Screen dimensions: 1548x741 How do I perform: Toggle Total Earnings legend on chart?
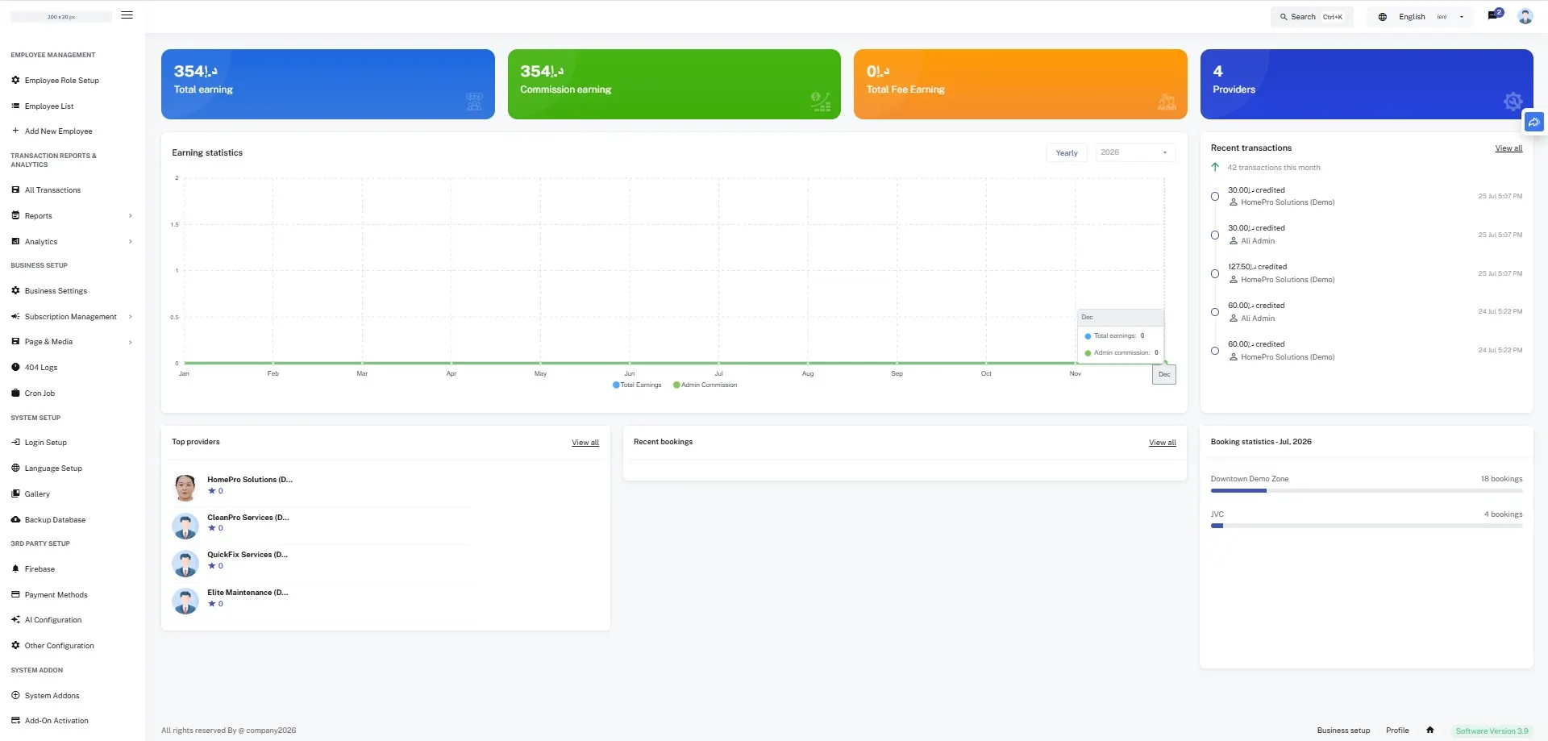point(637,385)
